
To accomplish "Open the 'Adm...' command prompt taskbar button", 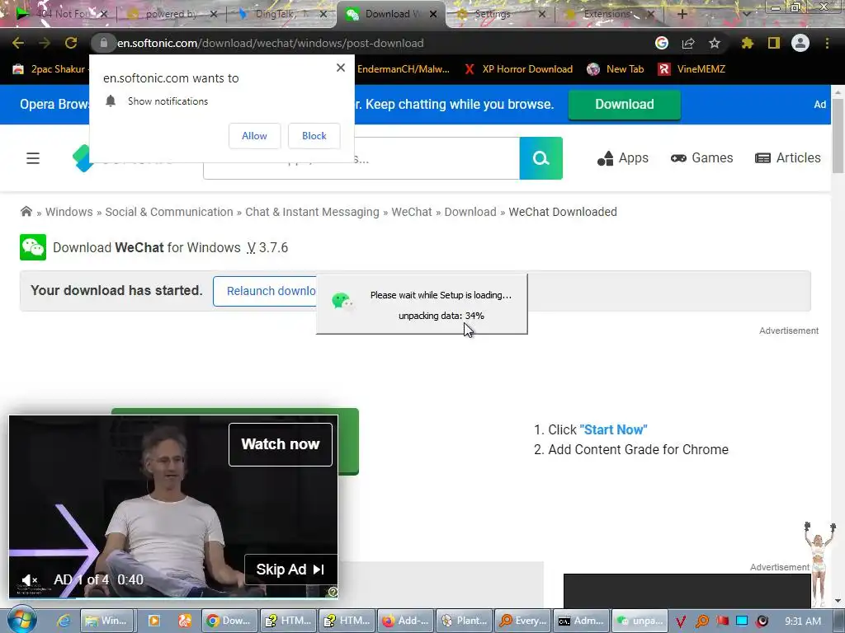I will (582, 621).
